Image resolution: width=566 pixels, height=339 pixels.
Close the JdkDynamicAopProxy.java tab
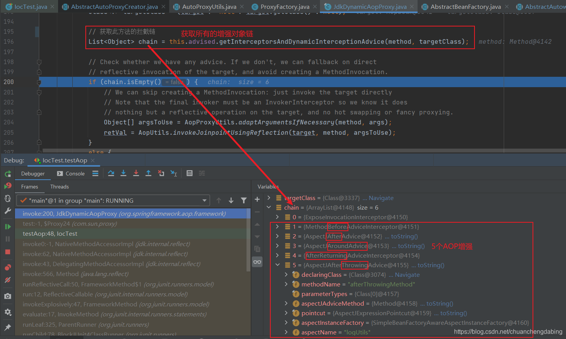412,7
